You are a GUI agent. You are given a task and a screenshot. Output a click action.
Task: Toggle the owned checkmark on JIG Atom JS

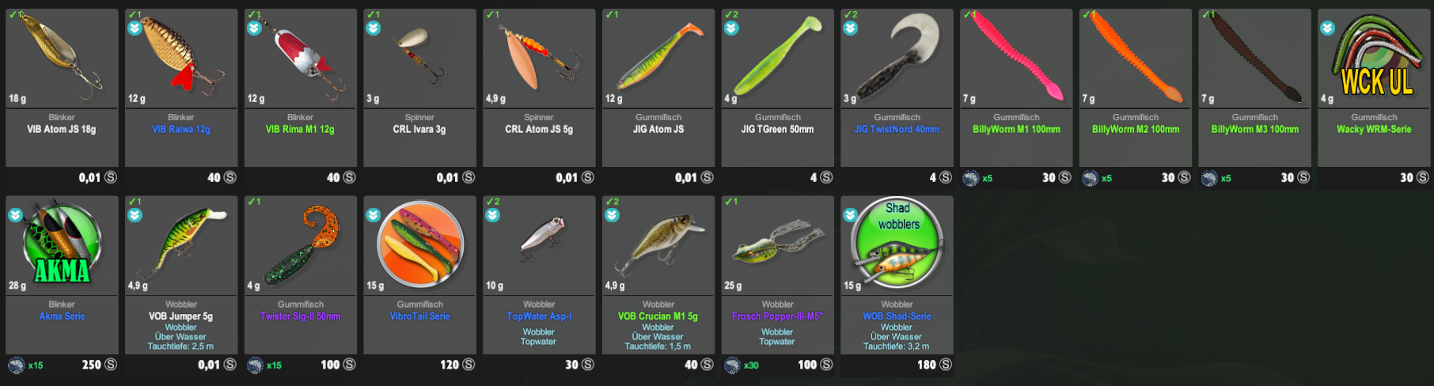[611, 14]
